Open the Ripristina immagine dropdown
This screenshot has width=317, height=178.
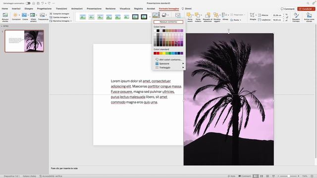(60, 21)
